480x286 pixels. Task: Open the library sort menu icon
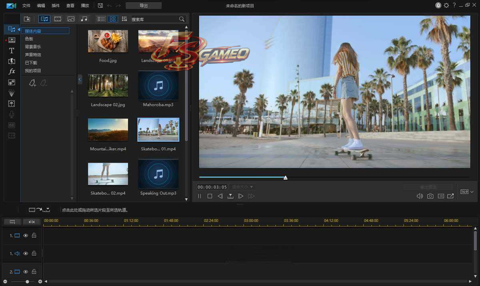[x=124, y=19]
